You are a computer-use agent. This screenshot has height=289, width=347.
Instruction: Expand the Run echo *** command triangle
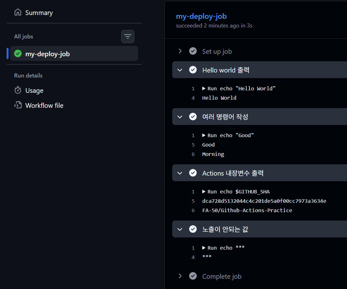point(204,248)
